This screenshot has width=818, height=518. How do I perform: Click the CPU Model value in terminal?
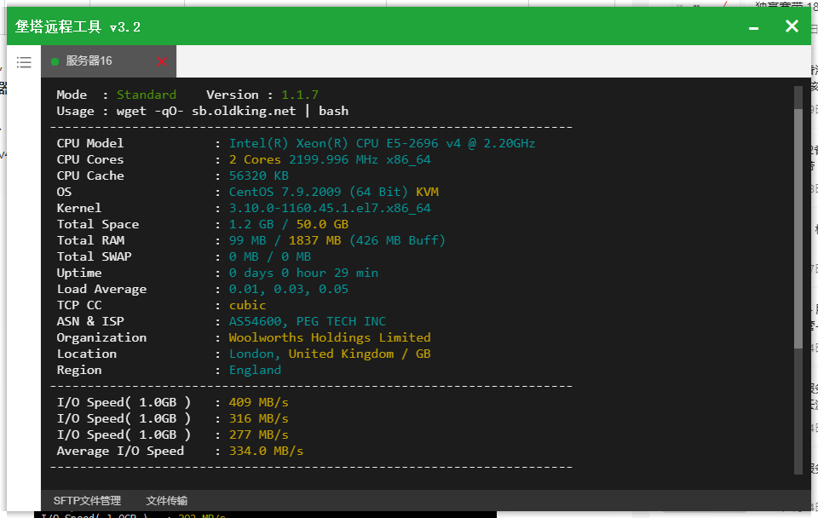coord(382,143)
